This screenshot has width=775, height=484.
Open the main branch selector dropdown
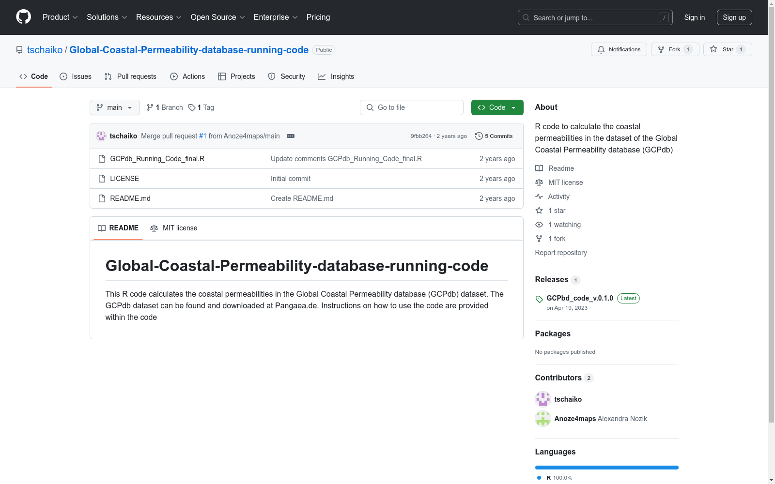point(115,107)
